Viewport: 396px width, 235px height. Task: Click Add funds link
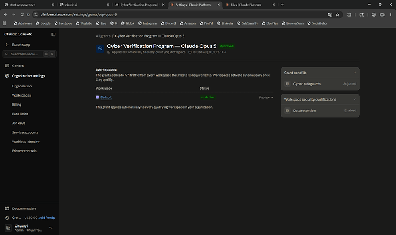46,218
